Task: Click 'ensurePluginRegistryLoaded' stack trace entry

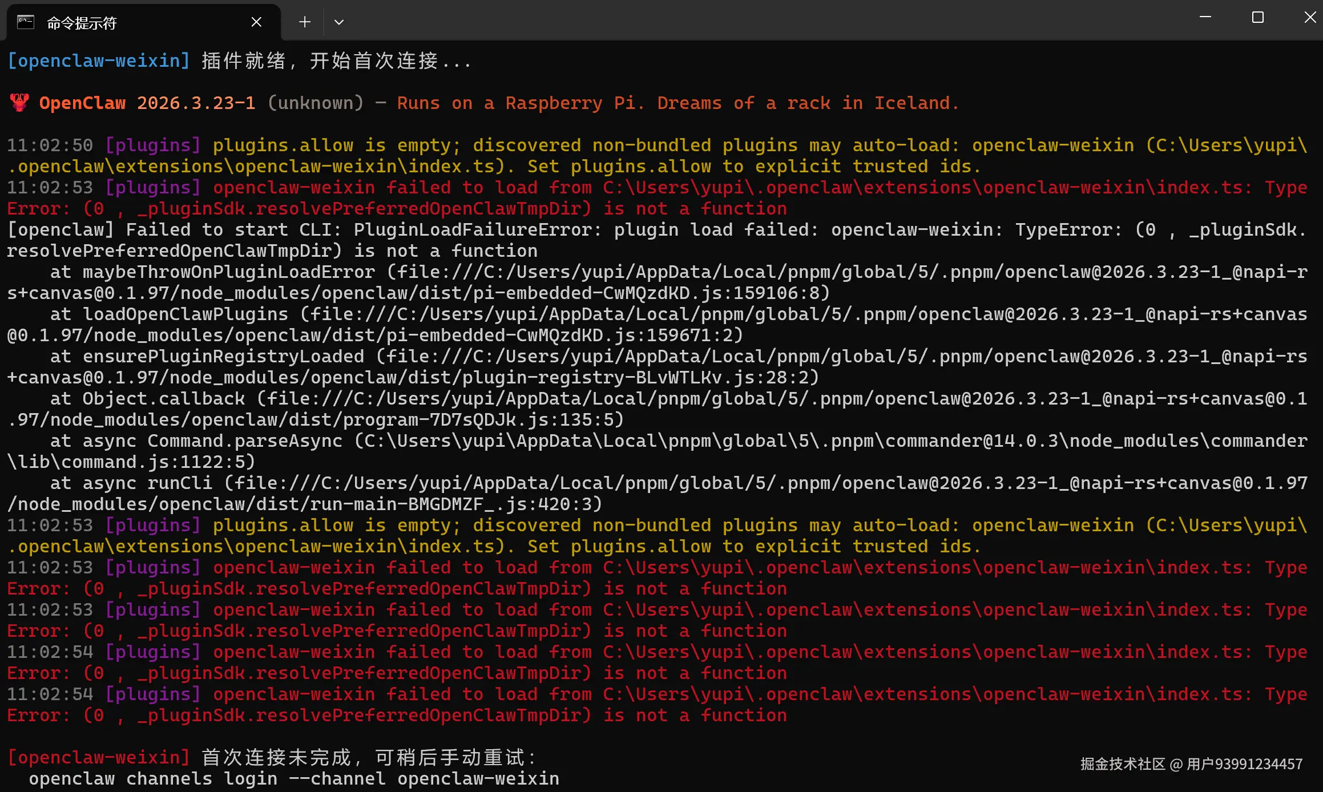Action: pos(223,356)
